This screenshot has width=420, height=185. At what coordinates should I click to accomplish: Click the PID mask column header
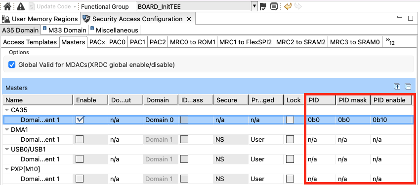(353, 100)
